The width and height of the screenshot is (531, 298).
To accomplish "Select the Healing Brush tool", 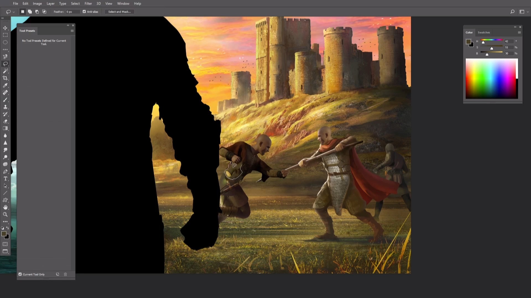I will coord(5,92).
